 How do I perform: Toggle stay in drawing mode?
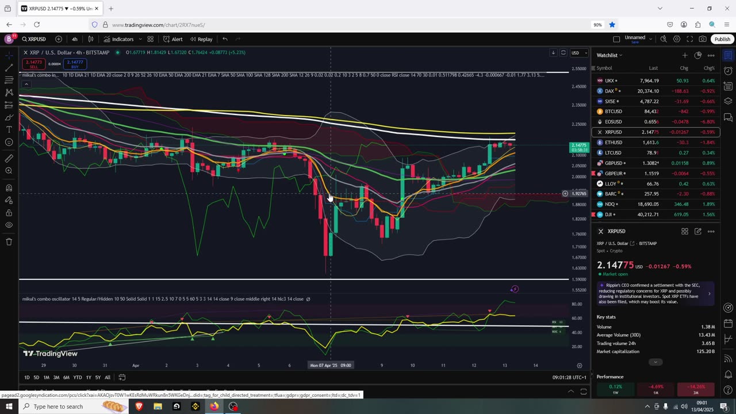click(9, 200)
